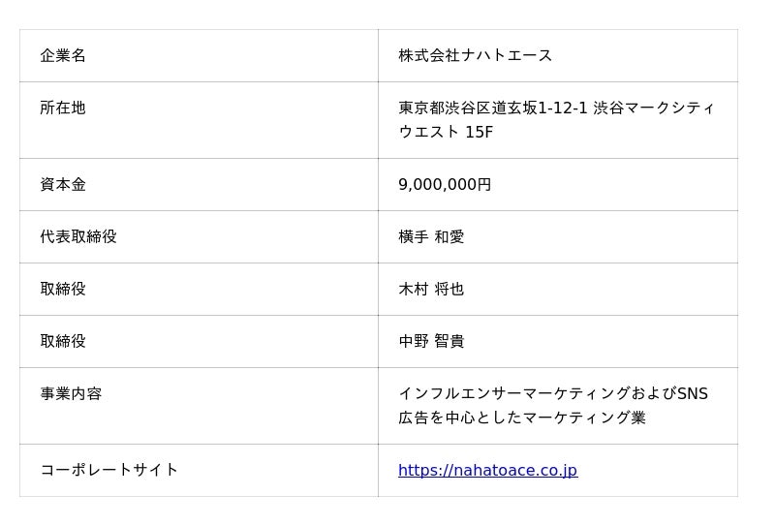The image size is (775, 526).
Task: Click the 所在地 label cell
Action: (x=63, y=108)
